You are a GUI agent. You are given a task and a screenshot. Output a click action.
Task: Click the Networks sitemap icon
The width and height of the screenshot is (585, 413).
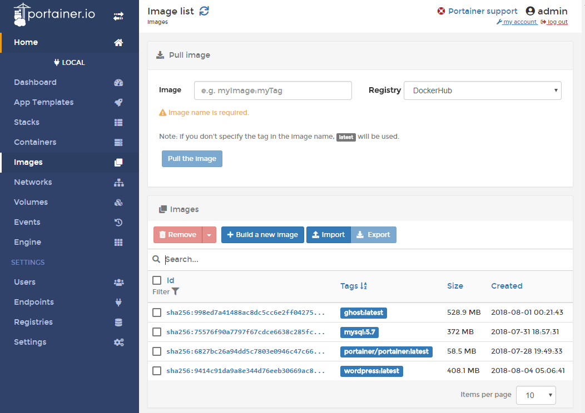coord(118,183)
